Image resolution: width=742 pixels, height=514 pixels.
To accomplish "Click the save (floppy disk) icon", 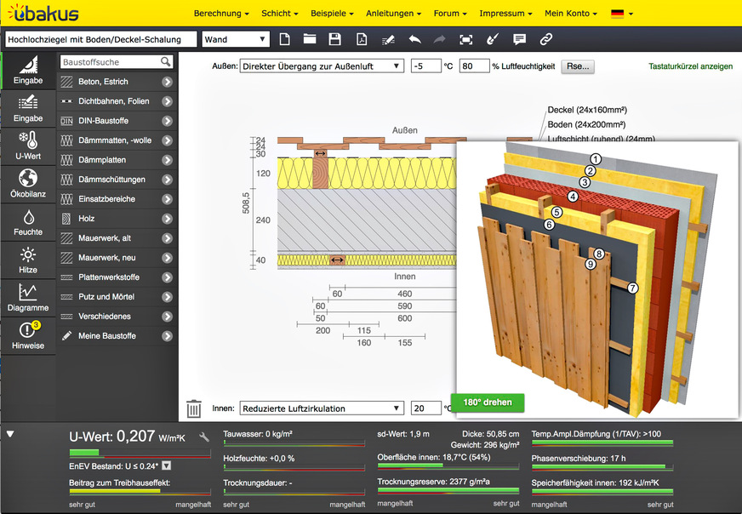I will (334, 39).
